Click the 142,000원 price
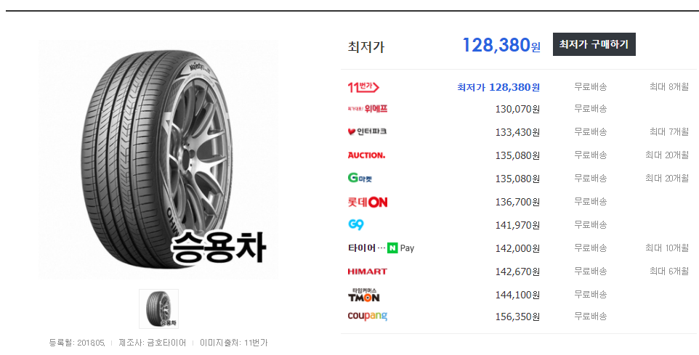The height and width of the screenshot is (355, 699). click(x=517, y=248)
